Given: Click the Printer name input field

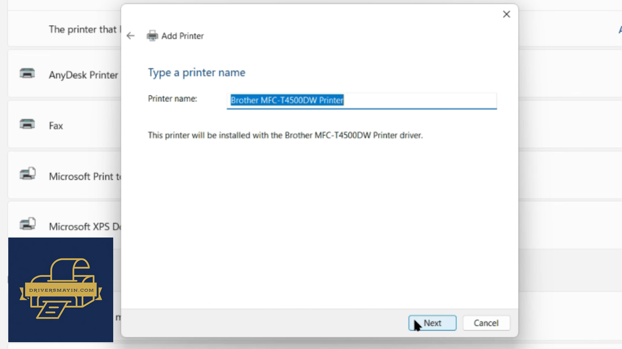Looking at the screenshot, I should point(362,100).
